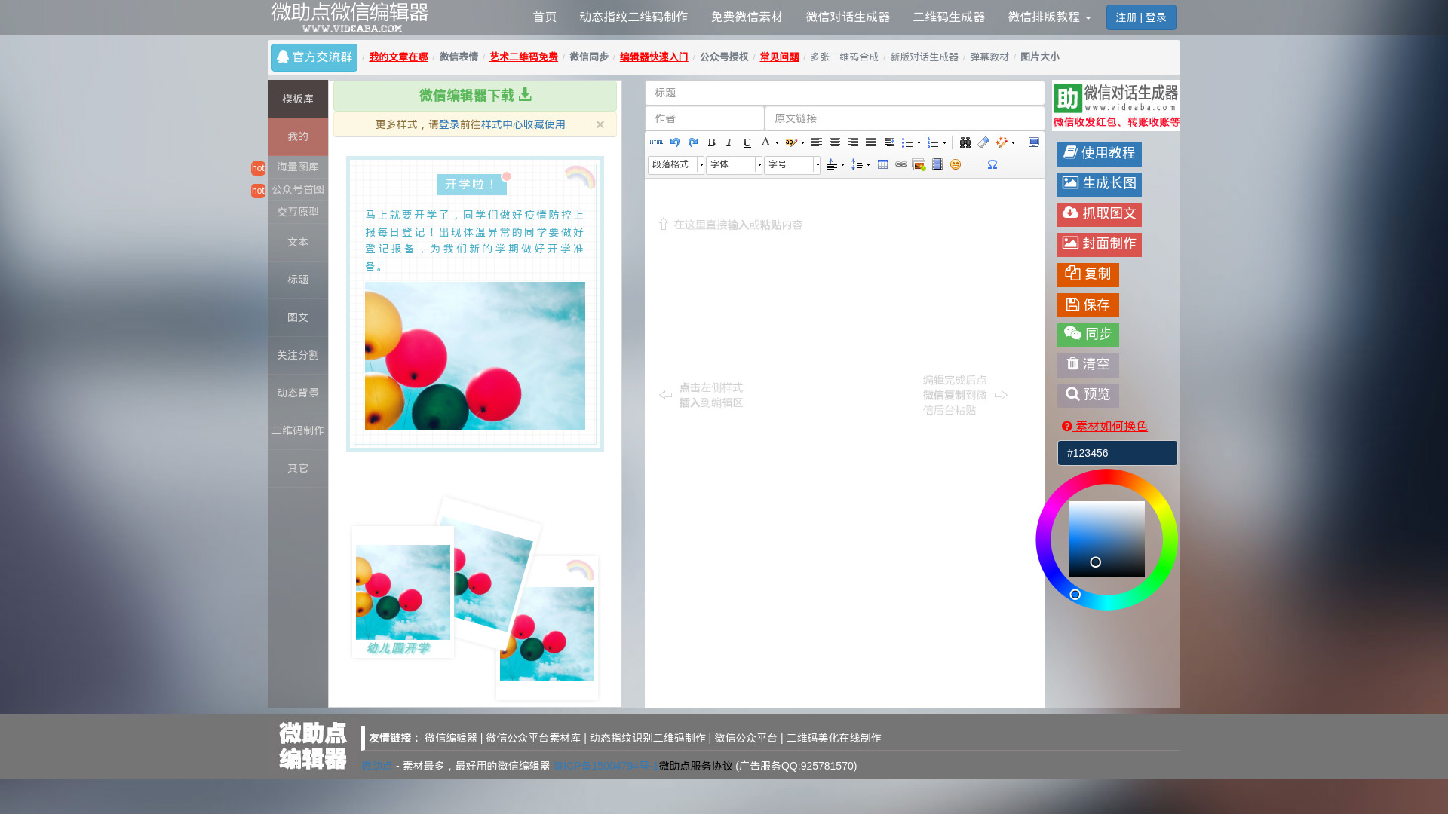Open the 段落格式 paragraph format dropdown
Screen dimensions: 1448x814
pos(676,164)
